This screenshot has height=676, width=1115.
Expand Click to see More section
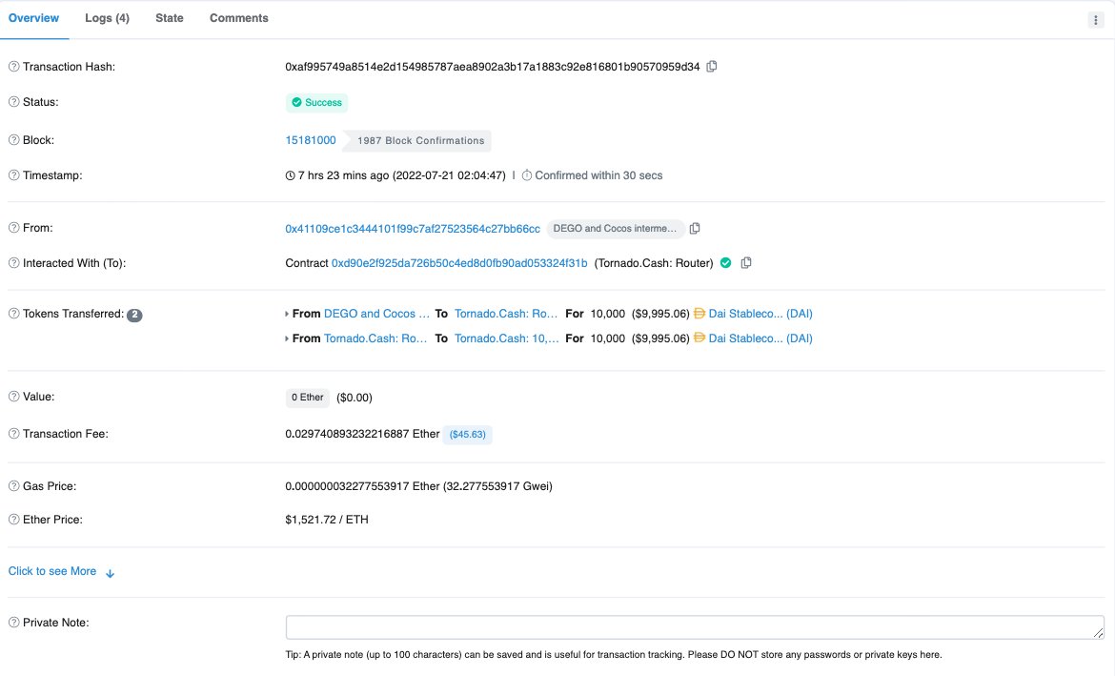61,571
